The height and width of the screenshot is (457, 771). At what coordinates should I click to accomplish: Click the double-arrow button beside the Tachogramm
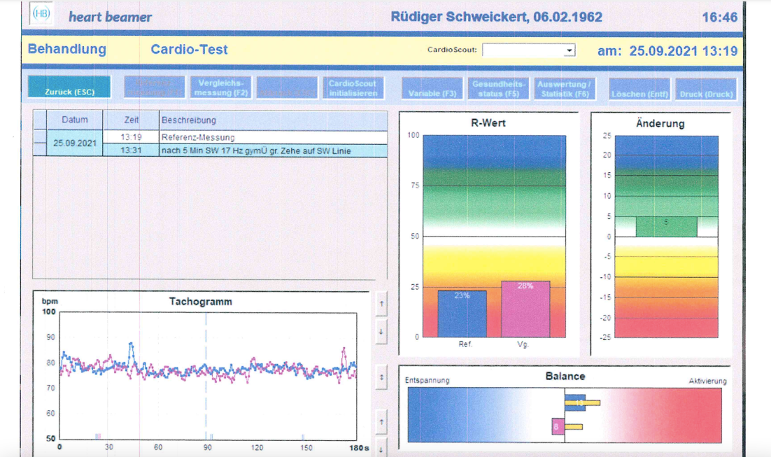(x=381, y=377)
